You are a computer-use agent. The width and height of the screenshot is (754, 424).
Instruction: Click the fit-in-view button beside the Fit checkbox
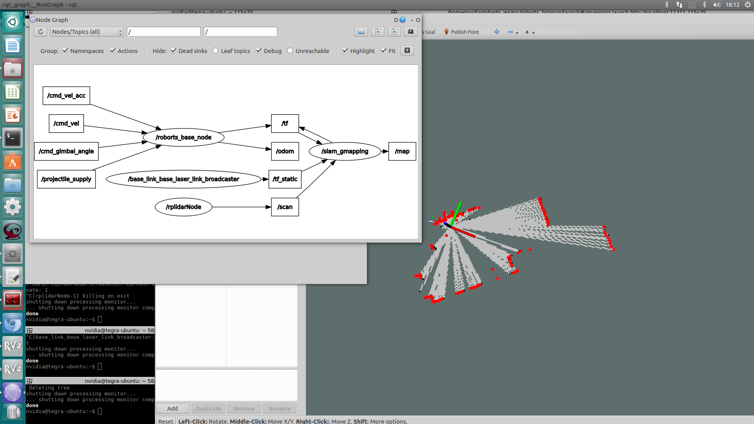pos(407,51)
